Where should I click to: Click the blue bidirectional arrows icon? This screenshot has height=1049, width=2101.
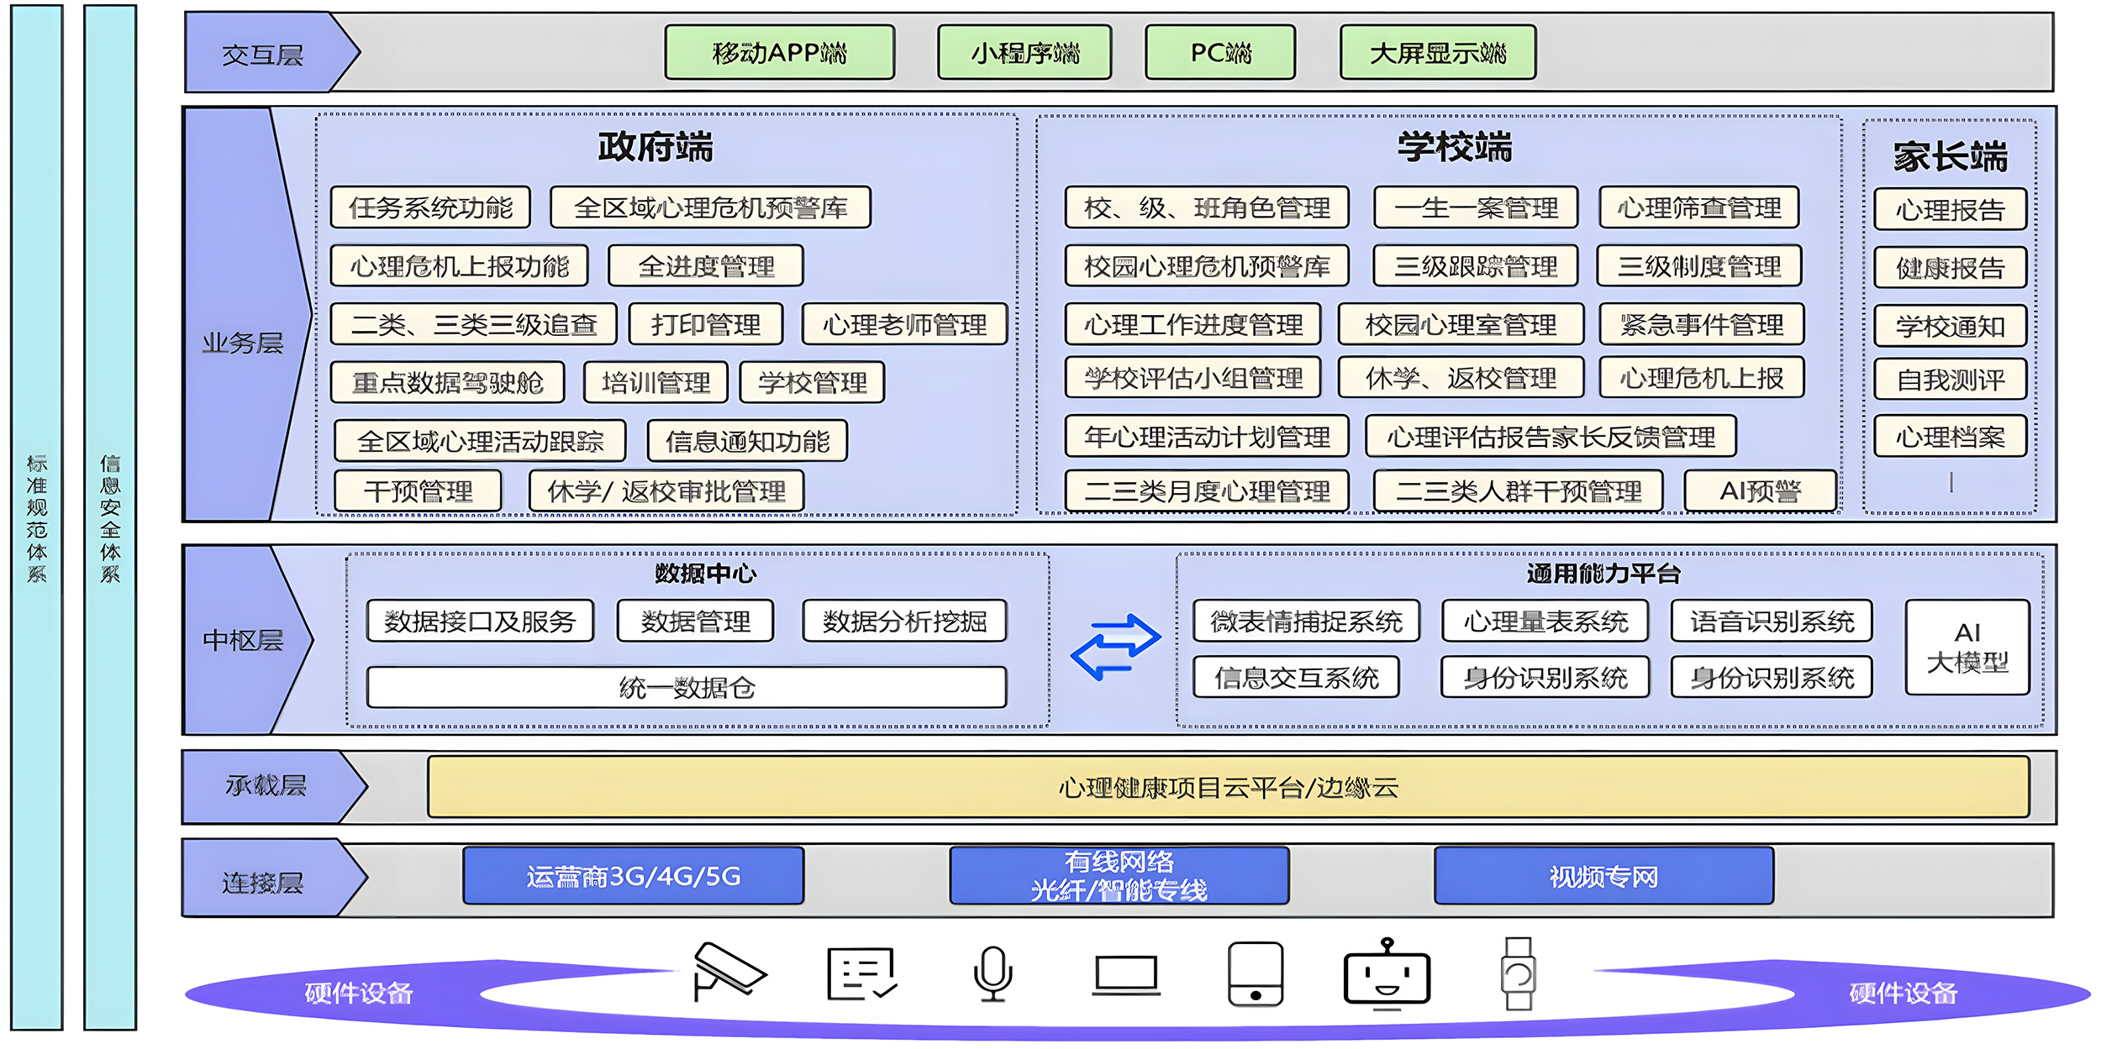coord(1115,646)
